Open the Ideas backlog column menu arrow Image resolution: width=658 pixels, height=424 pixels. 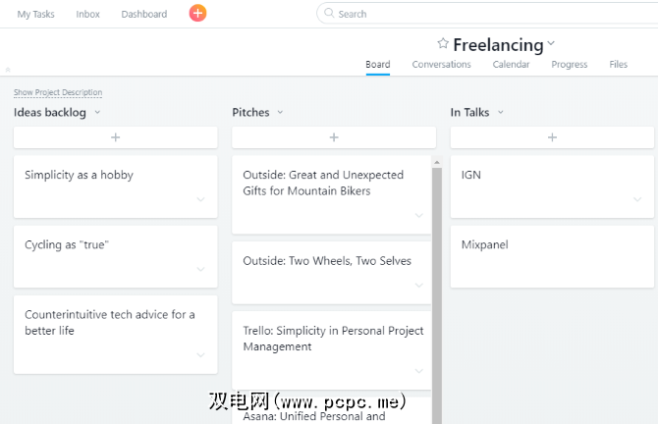[x=97, y=113]
